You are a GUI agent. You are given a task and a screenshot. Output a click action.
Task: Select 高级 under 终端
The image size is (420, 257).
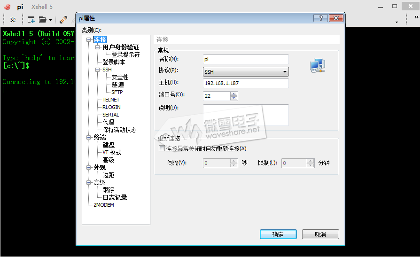click(108, 160)
